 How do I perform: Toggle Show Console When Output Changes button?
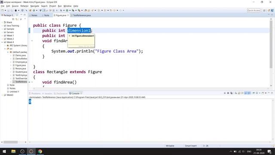coord(246,93)
